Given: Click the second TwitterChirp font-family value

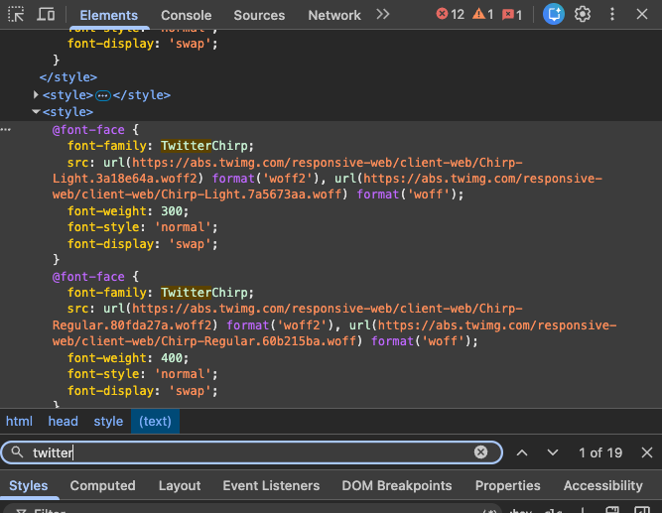Looking at the screenshot, I should (204, 293).
